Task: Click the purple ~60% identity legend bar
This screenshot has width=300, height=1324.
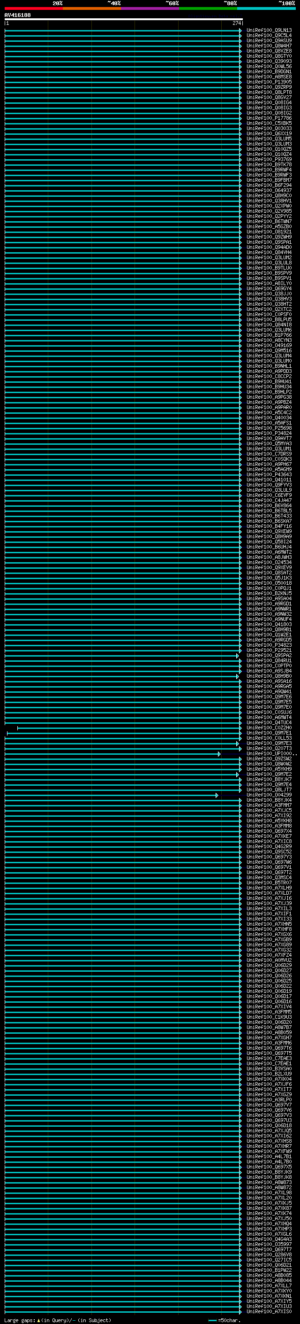Action: tap(150, 8)
